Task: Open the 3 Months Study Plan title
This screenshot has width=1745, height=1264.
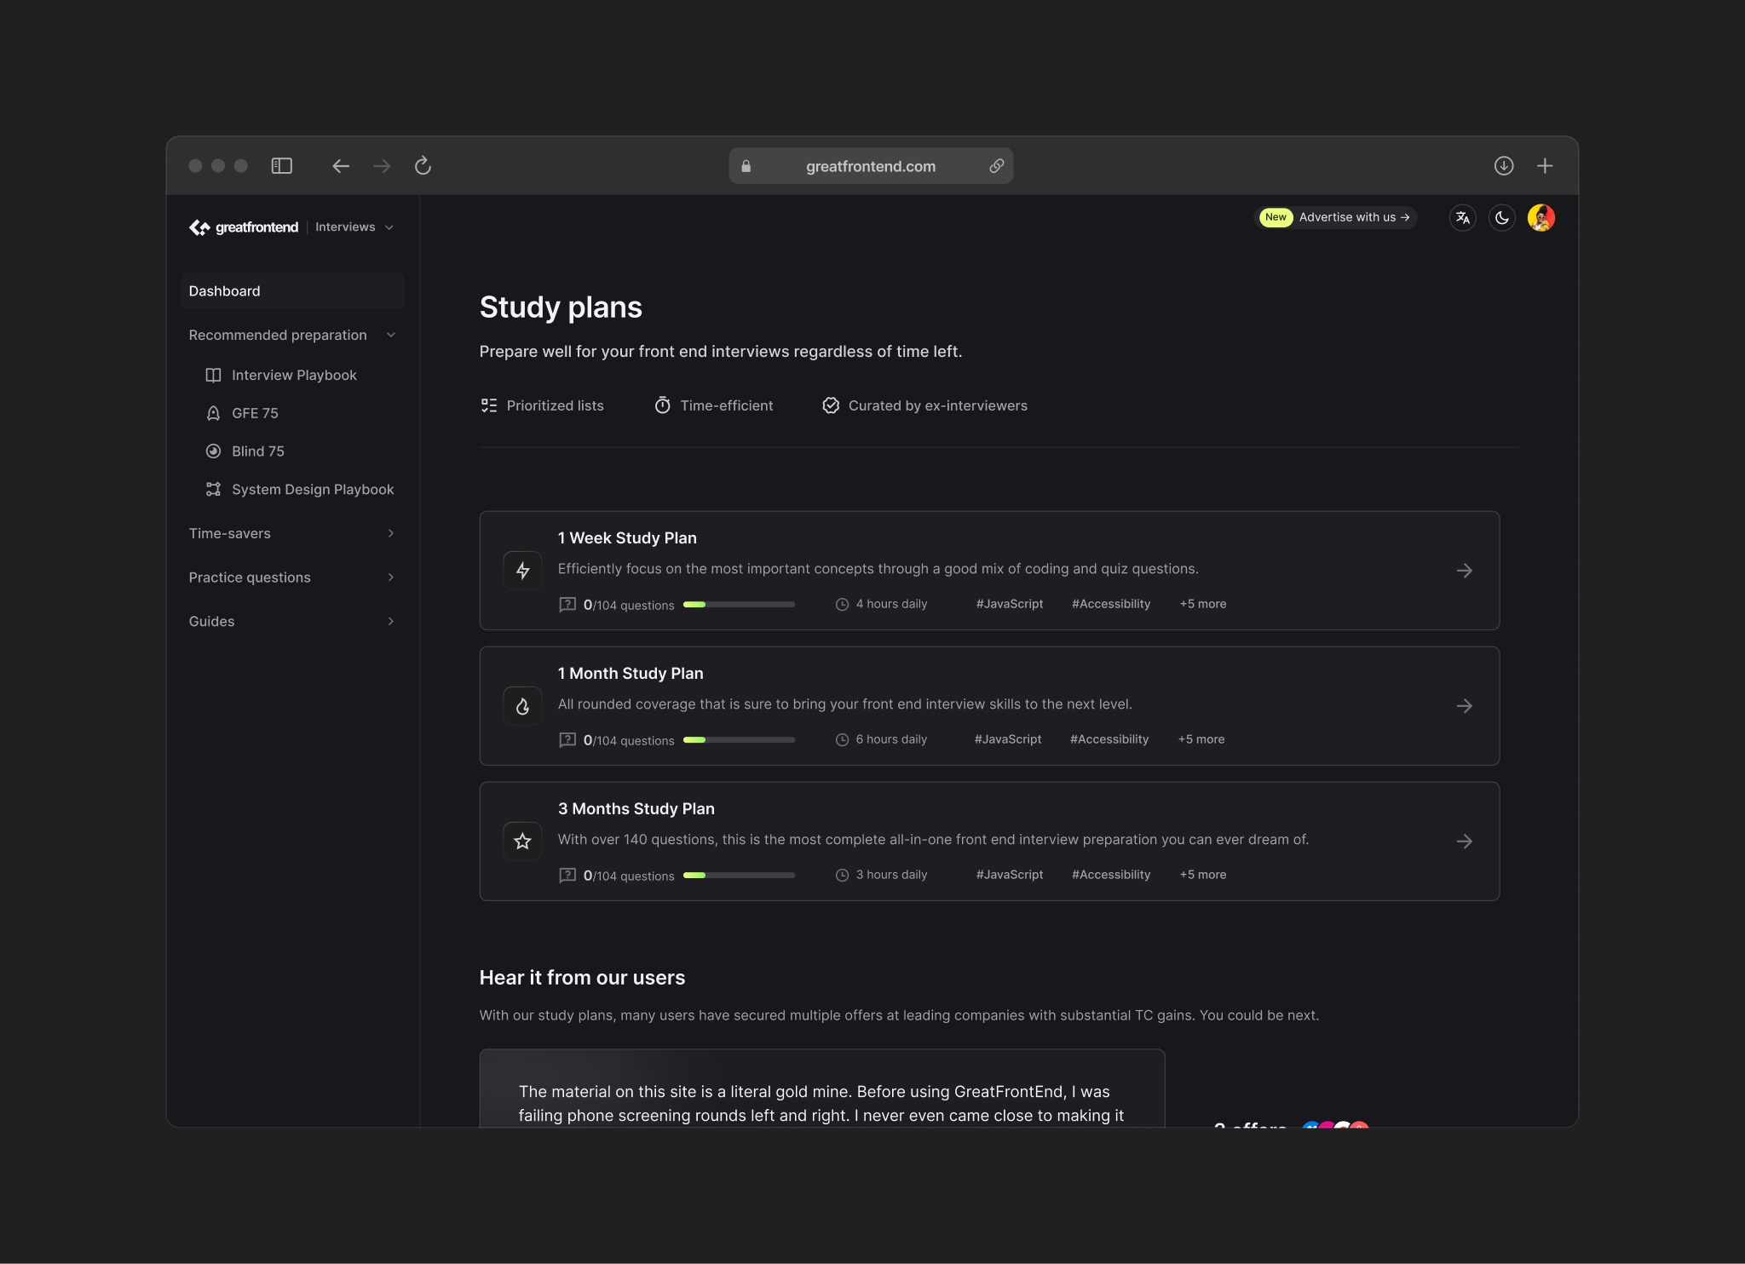Action: coord(636,809)
